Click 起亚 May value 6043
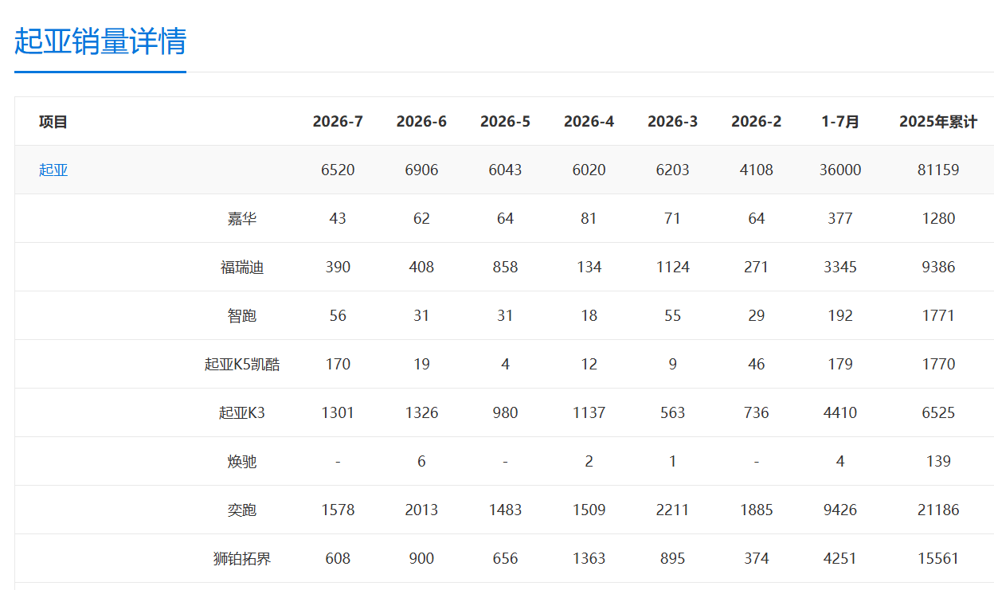994x590 pixels. [x=505, y=170]
